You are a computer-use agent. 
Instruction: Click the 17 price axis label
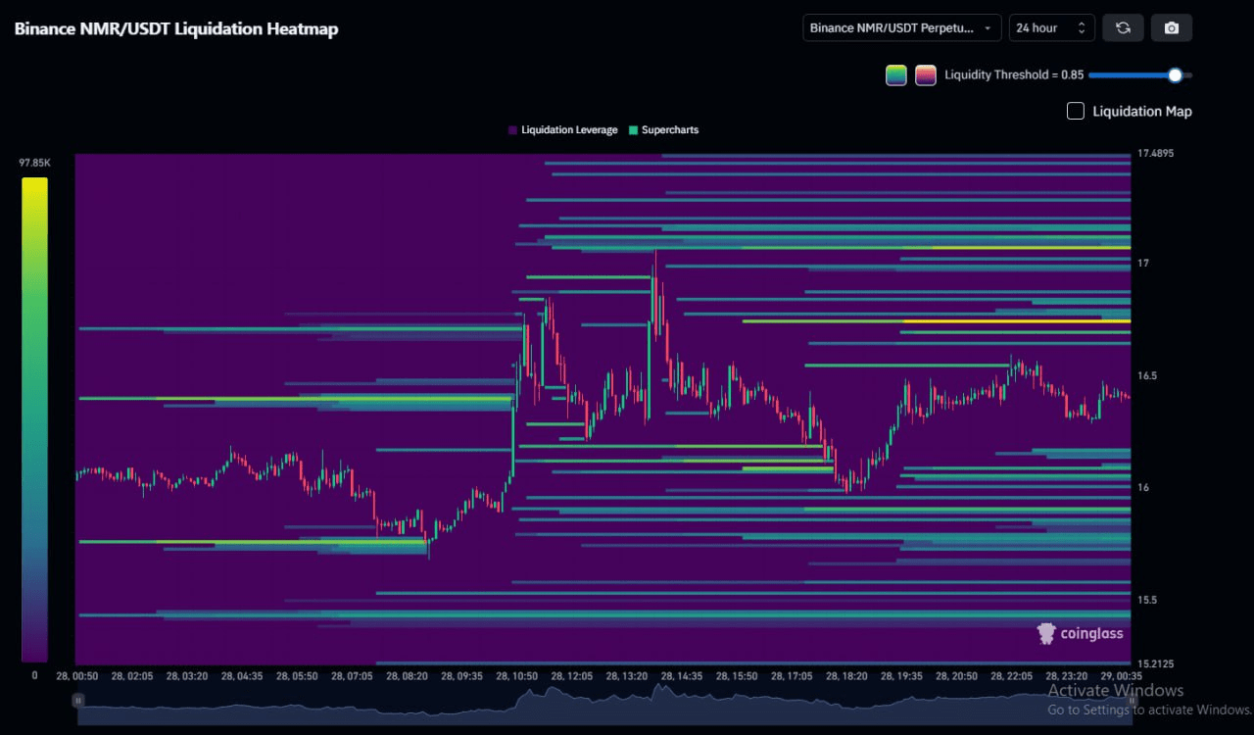coord(1142,264)
